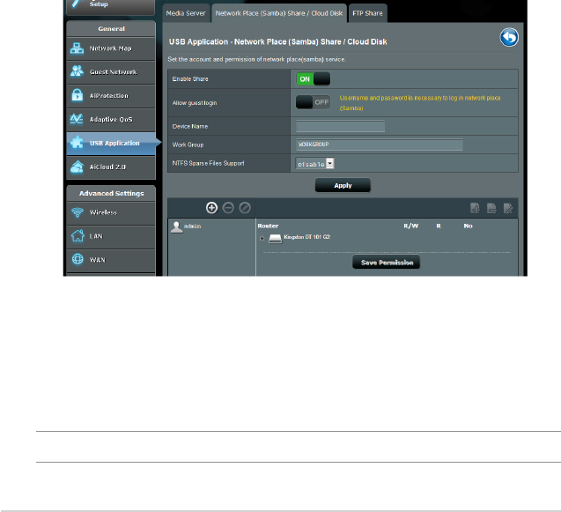The width and height of the screenshot is (561, 512).
Task: Click the Router heading in the permission panel
Action: click(268, 226)
